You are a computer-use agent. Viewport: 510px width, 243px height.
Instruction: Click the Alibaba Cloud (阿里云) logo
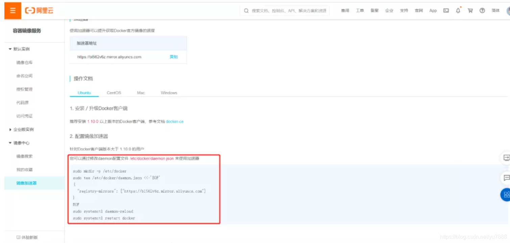pyautogui.click(x=39, y=10)
